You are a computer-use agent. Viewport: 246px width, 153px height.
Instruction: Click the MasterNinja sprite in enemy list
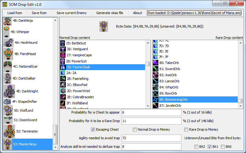tap(8, 144)
